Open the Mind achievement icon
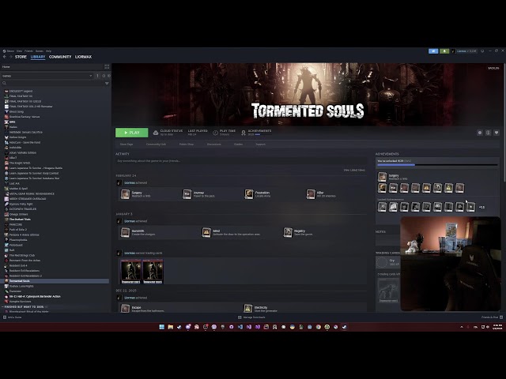The width and height of the screenshot is (506, 379). point(206,232)
